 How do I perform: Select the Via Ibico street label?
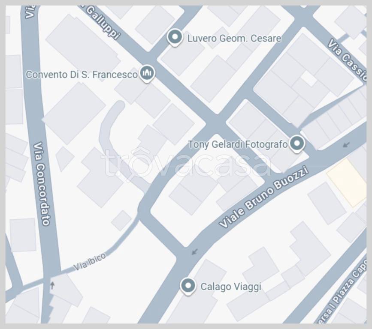[x=90, y=262]
